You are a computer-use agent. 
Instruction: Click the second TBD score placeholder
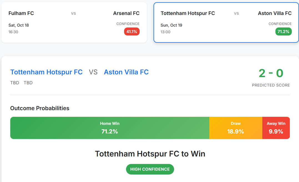click(28, 83)
